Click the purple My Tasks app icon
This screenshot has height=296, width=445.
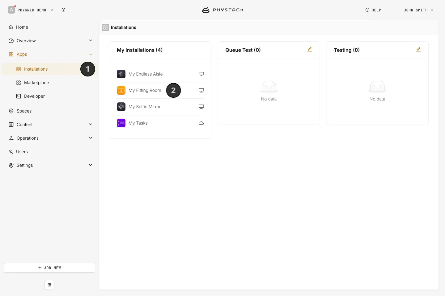[x=121, y=123]
